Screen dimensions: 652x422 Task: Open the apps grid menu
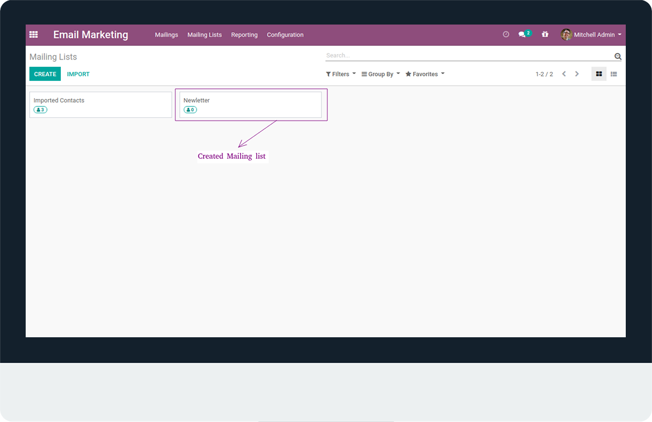point(33,35)
